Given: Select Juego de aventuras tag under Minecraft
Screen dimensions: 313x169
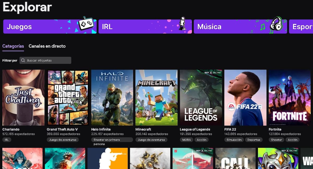Looking at the screenshot, I should click(152, 140).
